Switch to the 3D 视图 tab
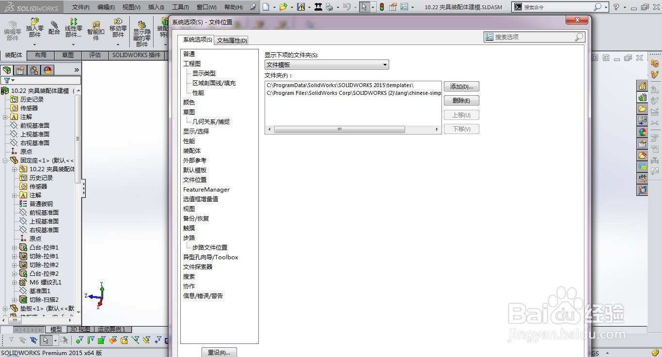 tap(79, 329)
